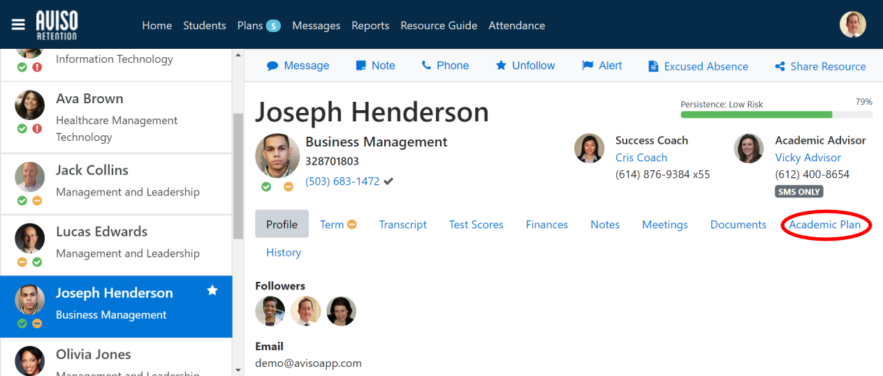
Task: Click the Academic Advisor photo
Action: [x=749, y=149]
